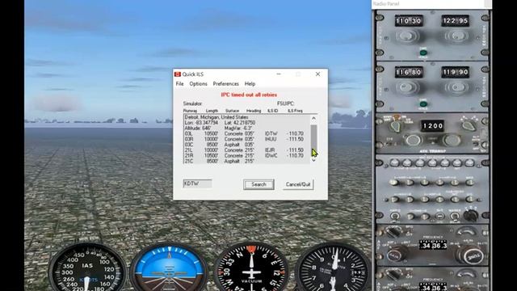Screen dimensions: 517x291
Task: Click the FSUIPC label
Action: pos(285,103)
